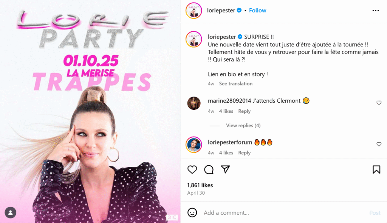The image size is (387, 223).
Task: Like marine28092014's comment
Action: pos(379,103)
